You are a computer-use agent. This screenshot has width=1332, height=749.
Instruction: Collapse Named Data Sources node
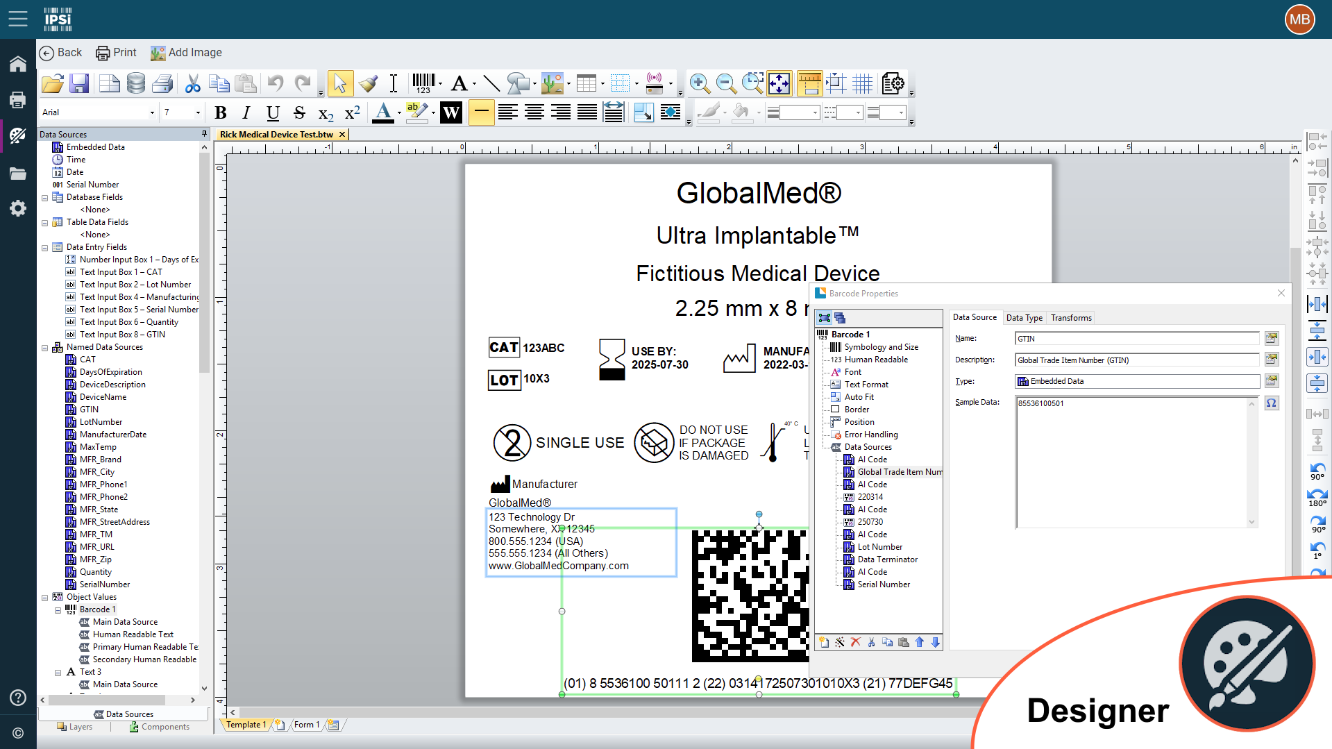[45, 348]
